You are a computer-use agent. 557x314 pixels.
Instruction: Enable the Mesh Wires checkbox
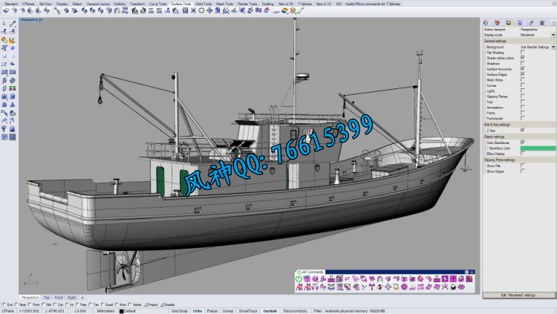click(523, 79)
